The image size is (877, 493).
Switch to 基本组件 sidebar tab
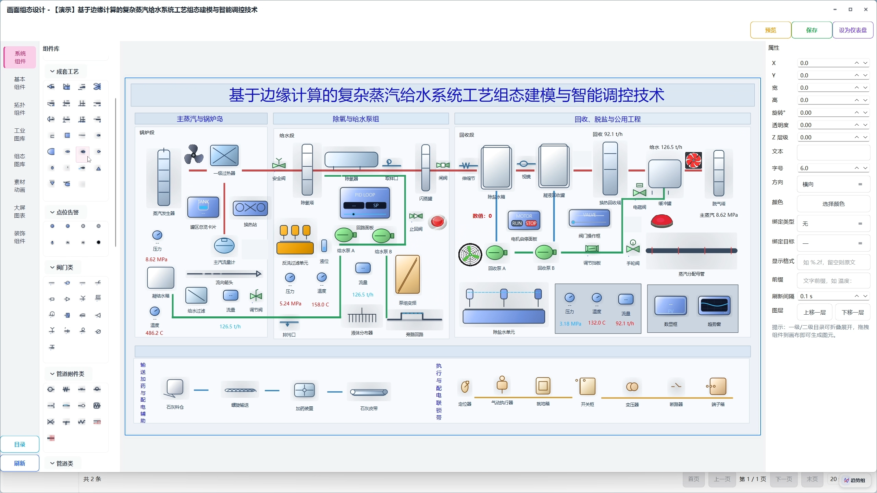pyautogui.click(x=20, y=83)
